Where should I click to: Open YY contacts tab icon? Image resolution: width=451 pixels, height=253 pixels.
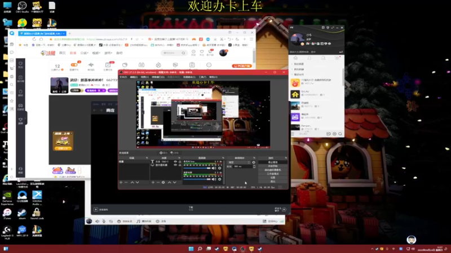(x=309, y=58)
